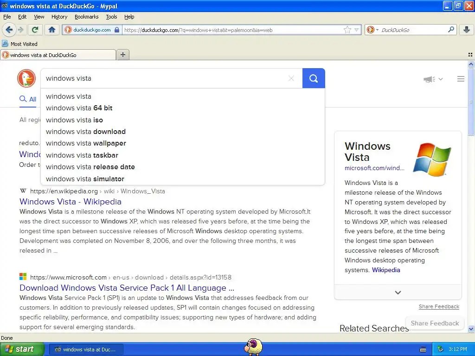Expand the Windows Vista info card chevron

[x=398, y=292]
